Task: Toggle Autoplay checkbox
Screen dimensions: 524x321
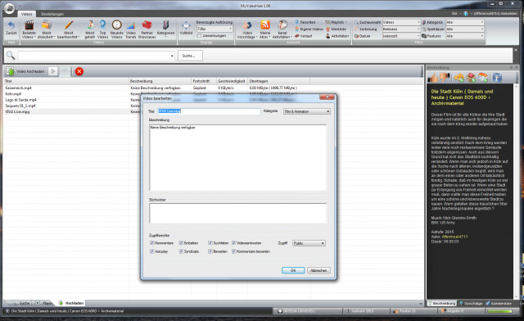Action: click(x=152, y=251)
